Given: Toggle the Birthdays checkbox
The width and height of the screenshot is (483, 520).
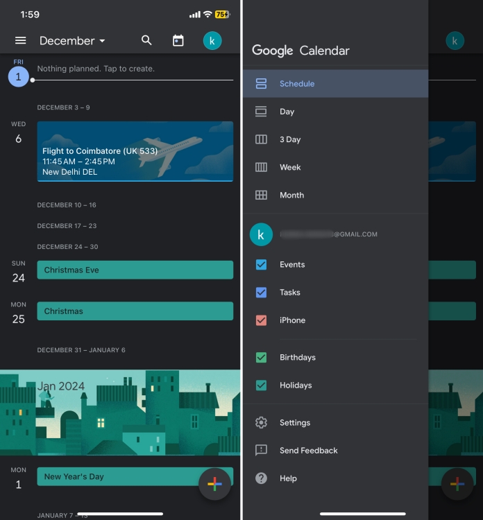Looking at the screenshot, I should [261, 357].
